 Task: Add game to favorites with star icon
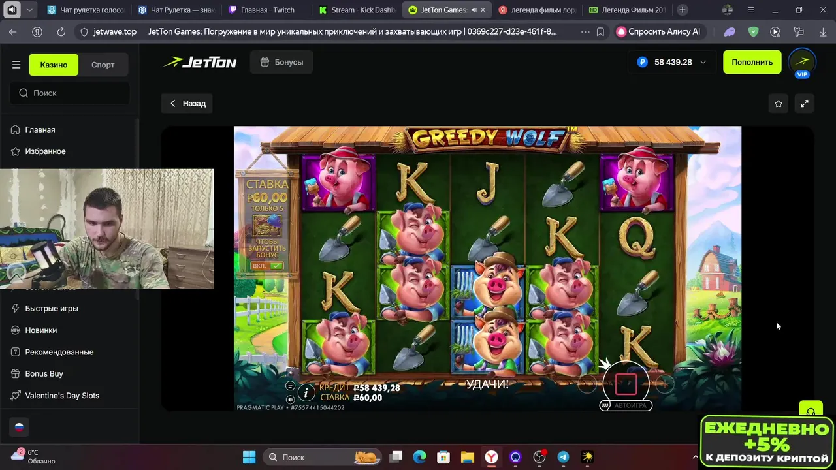tap(779, 103)
